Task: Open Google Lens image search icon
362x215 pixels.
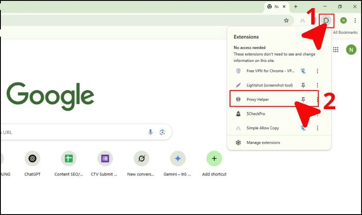Action: click(162, 132)
